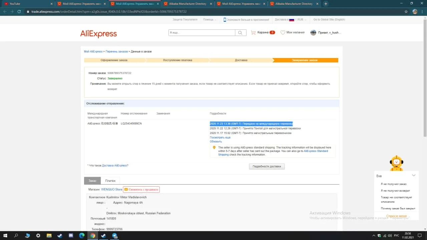Screen dimensions: 427x240
Task: Open the Корзина shopping cart
Action: (263, 33)
